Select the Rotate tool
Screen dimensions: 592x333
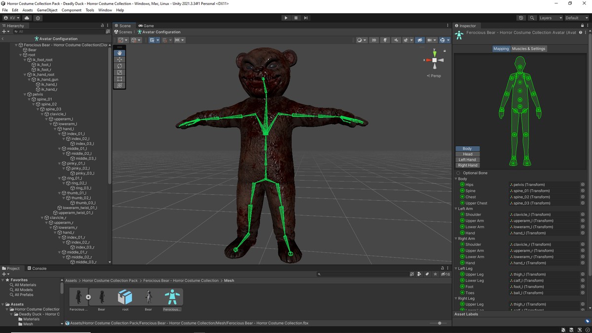click(x=119, y=67)
